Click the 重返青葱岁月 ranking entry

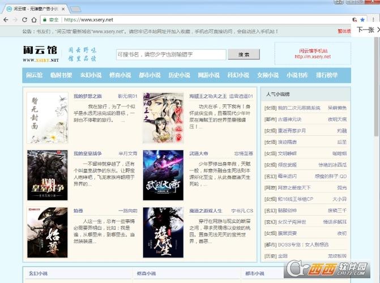pos(292,131)
